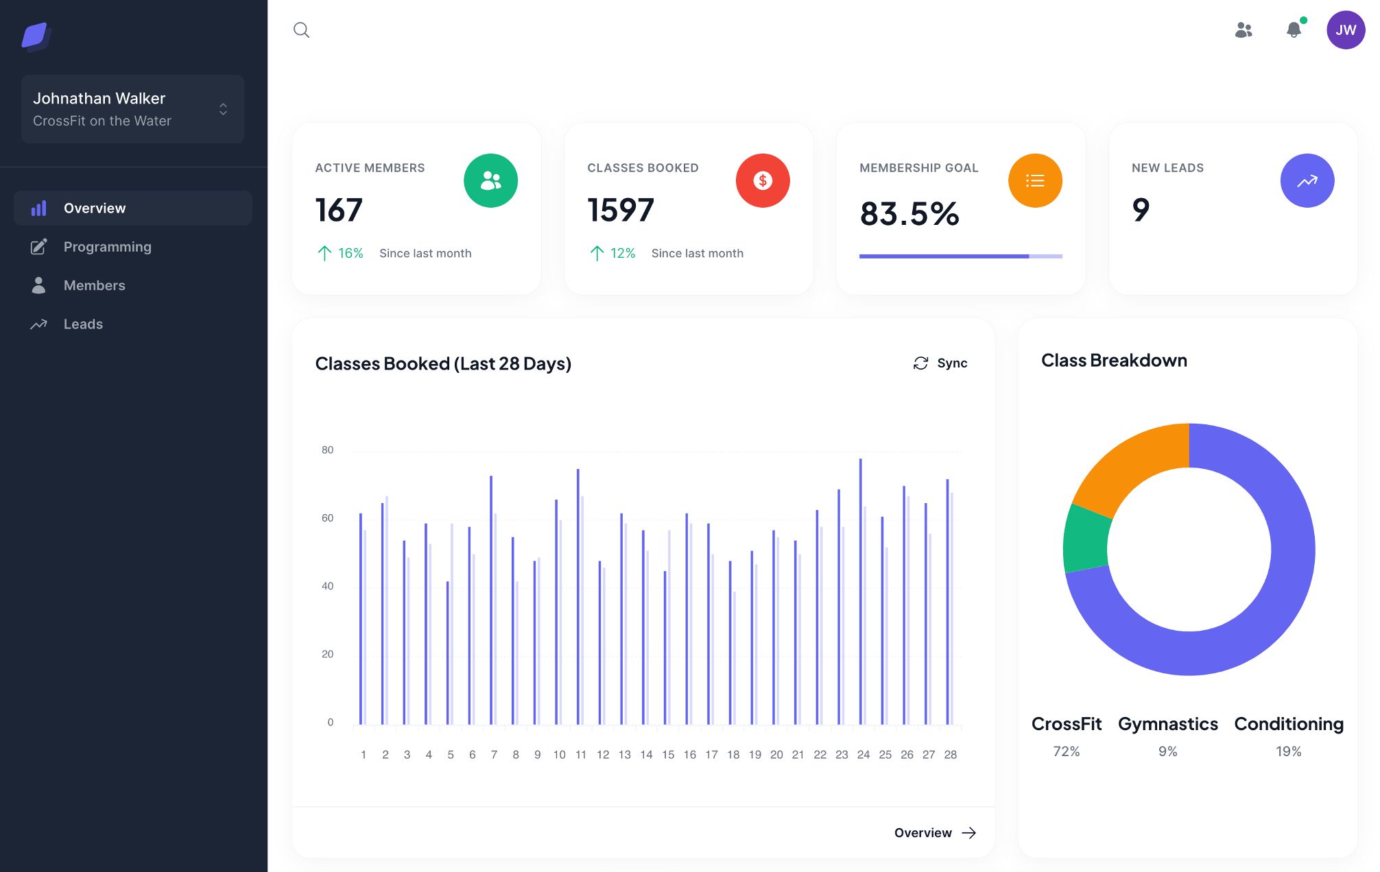Click the day 11 bar in the chart
This screenshot has width=1380, height=872.
click(578, 596)
